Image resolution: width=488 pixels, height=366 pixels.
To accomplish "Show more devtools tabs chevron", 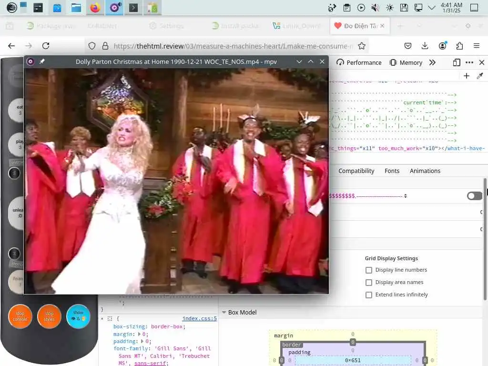I will pyautogui.click(x=432, y=62).
